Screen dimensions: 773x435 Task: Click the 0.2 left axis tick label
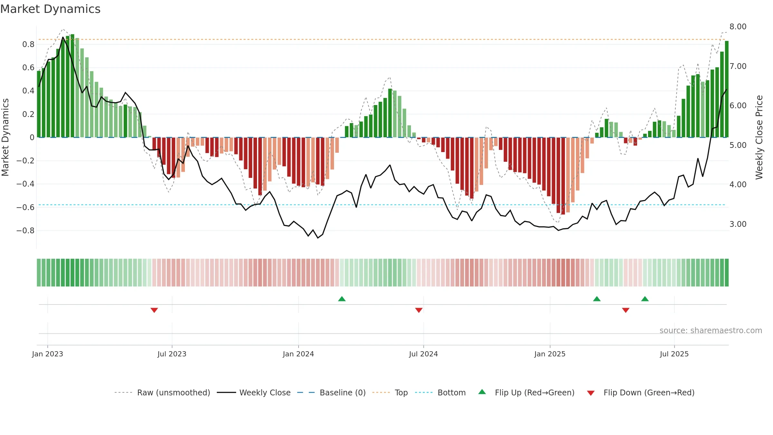click(28, 114)
